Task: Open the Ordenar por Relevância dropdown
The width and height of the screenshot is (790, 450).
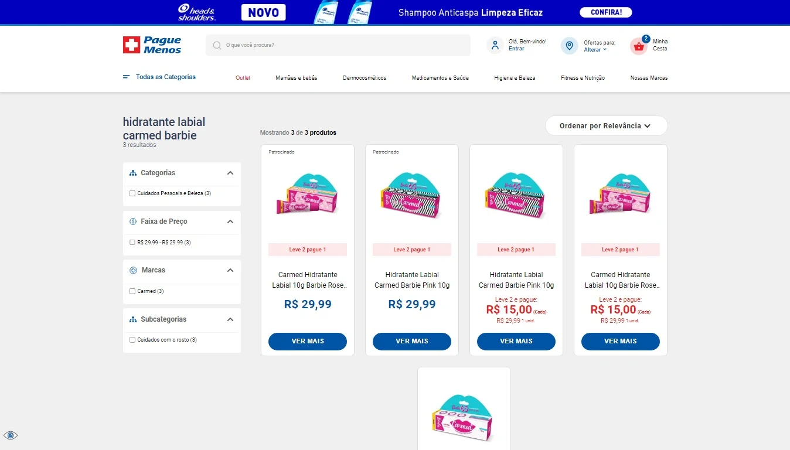Action: pyautogui.click(x=606, y=126)
